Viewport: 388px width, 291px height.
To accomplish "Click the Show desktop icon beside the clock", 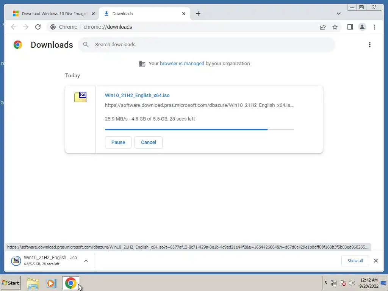I will point(384,283).
